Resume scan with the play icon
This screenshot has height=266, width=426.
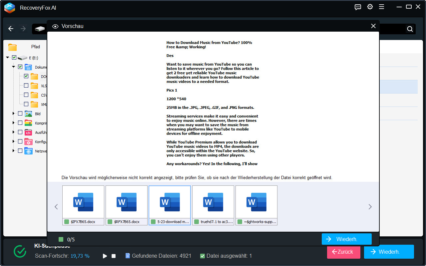[105, 256]
